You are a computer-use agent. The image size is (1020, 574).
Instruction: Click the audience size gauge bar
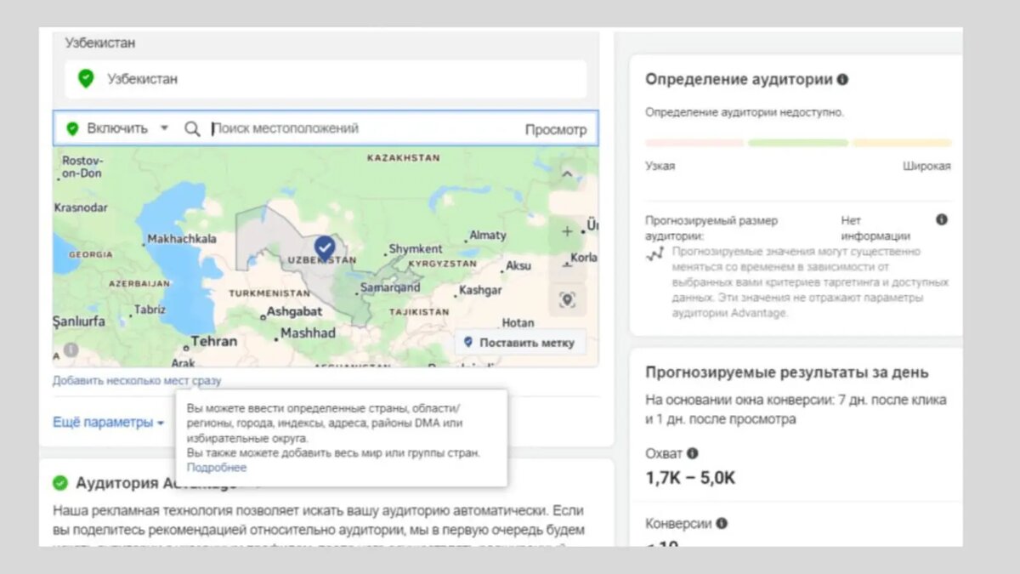(x=798, y=143)
